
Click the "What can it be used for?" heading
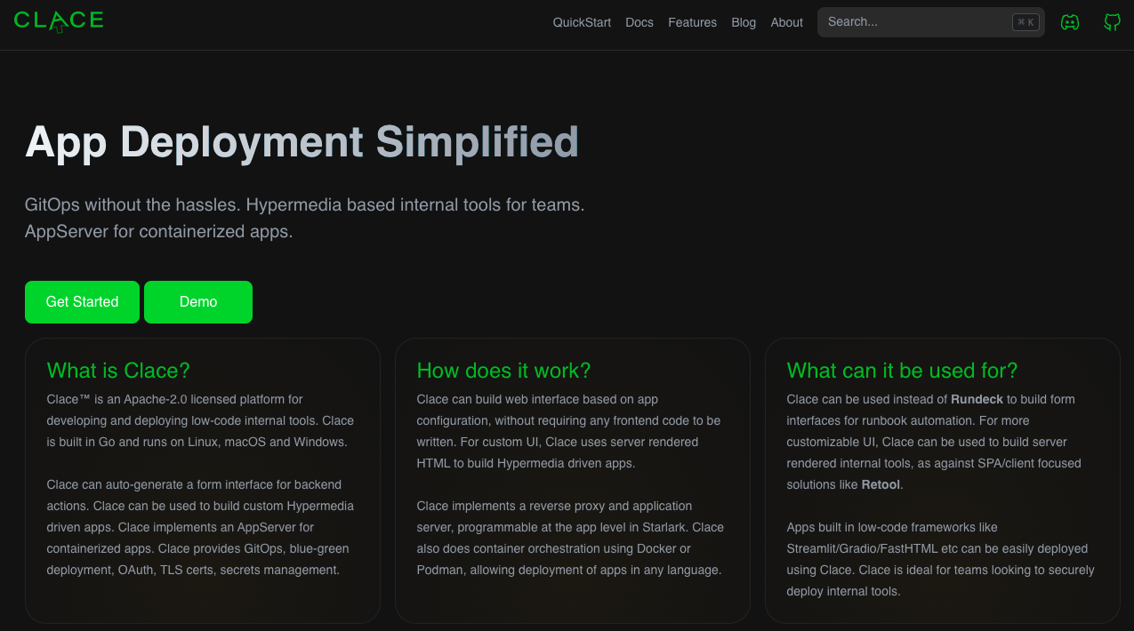click(x=902, y=371)
